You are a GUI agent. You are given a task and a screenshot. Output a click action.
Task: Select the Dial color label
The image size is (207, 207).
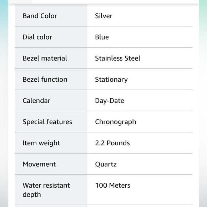[37, 37]
